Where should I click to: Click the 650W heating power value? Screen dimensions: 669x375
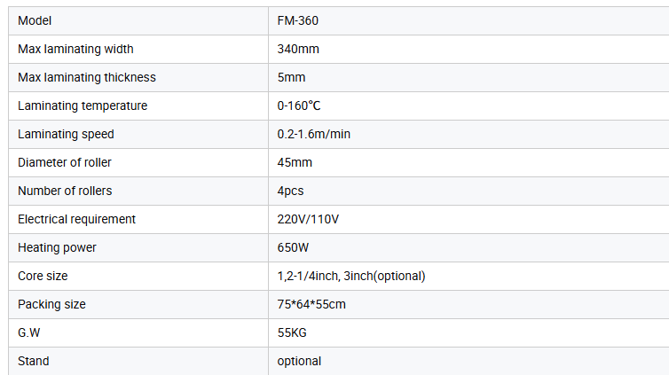pyautogui.click(x=293, y=247)
